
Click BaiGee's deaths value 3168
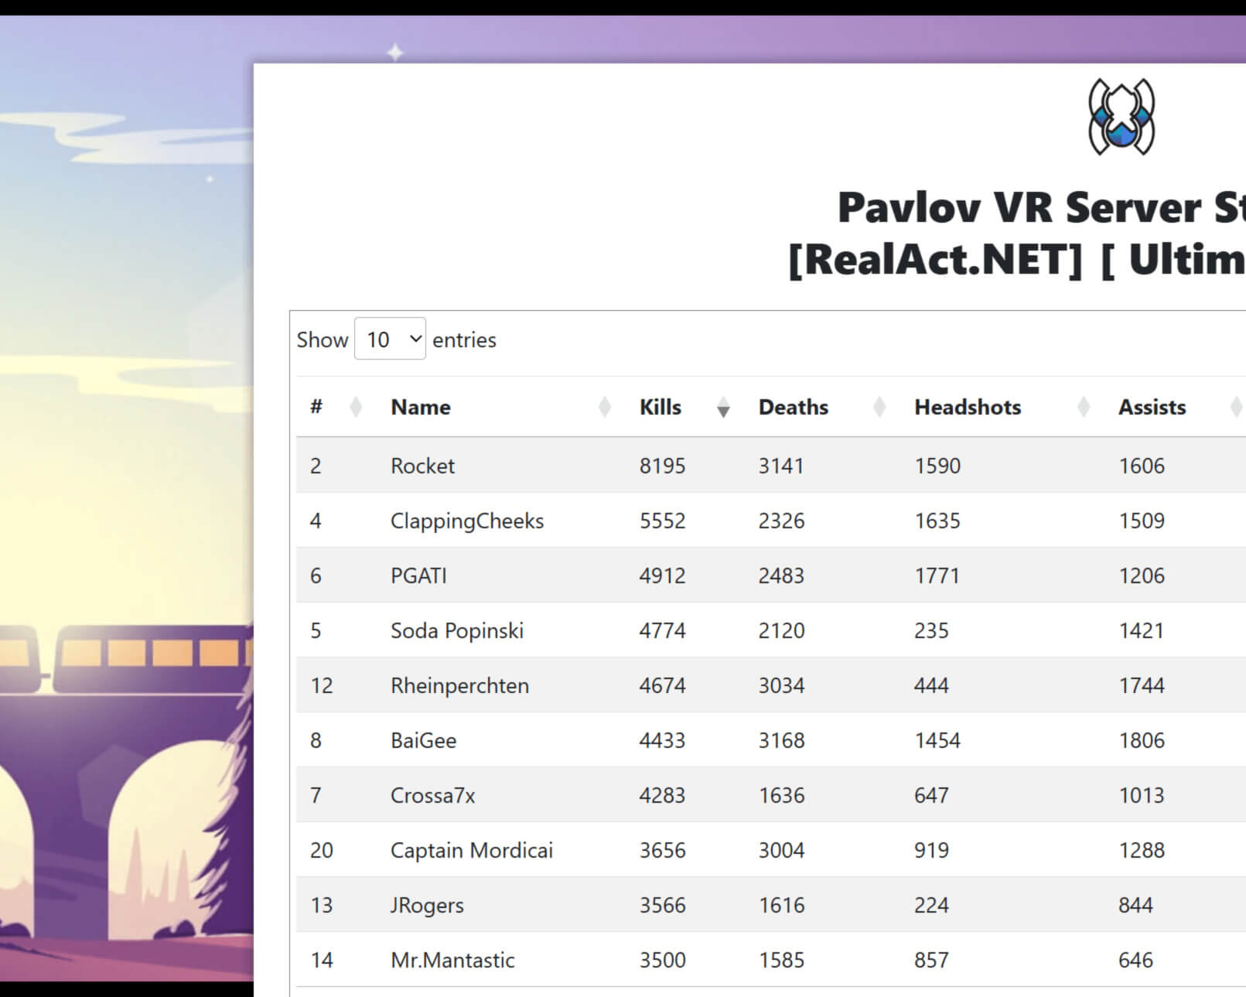(781, 740)
